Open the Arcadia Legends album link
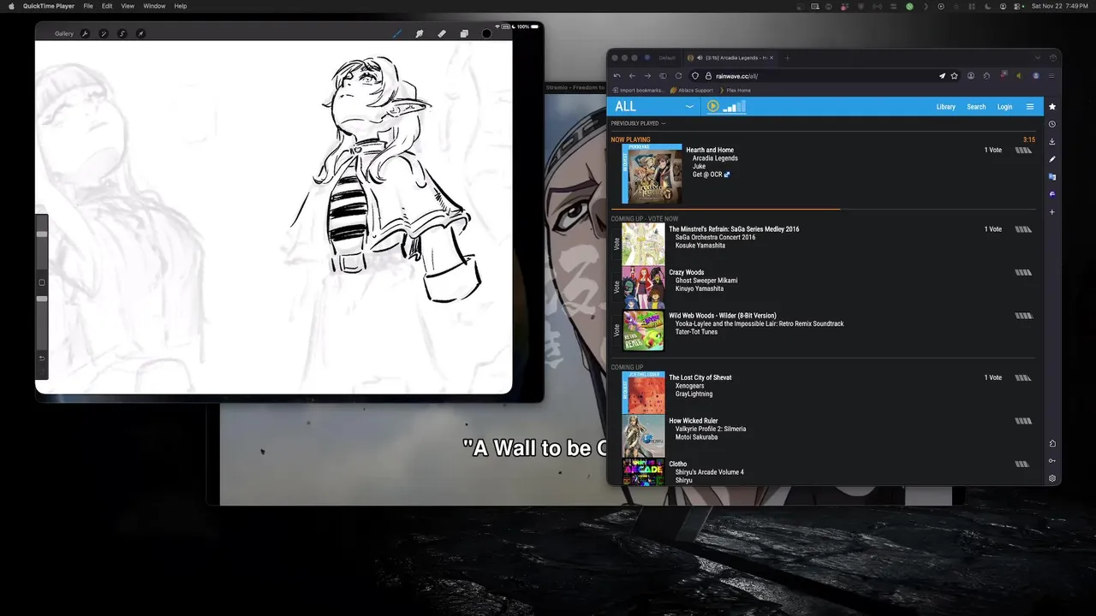 [715, 158]
